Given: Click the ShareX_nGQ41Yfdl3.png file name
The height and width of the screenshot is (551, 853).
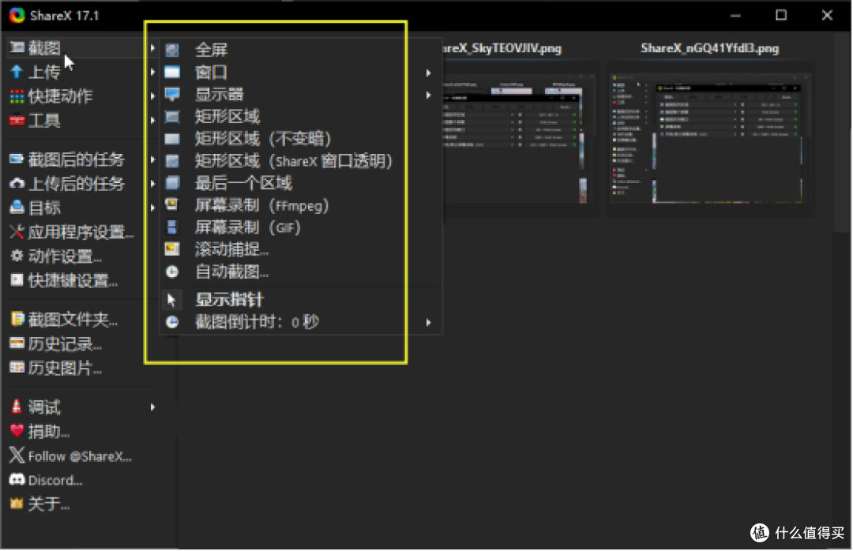Looking at the screenshot, I should (710, 48).
